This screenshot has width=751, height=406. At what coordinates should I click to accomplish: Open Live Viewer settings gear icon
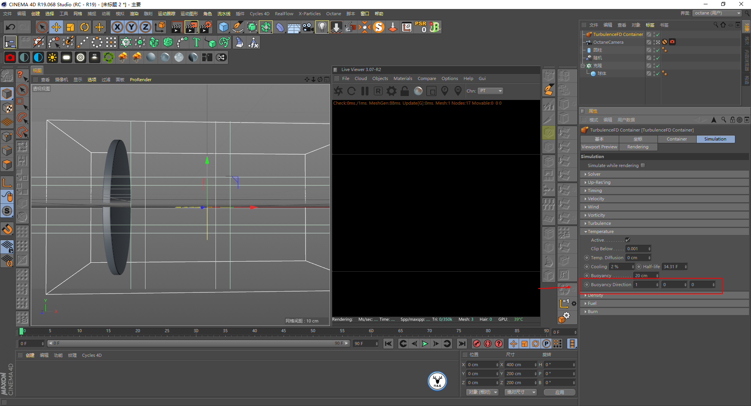pos(392,91)
